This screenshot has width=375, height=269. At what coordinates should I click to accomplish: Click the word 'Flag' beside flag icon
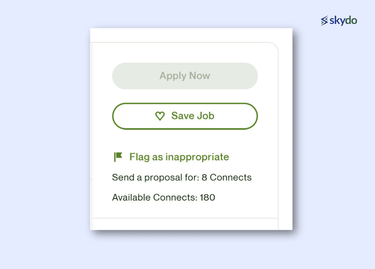point(139,157)
